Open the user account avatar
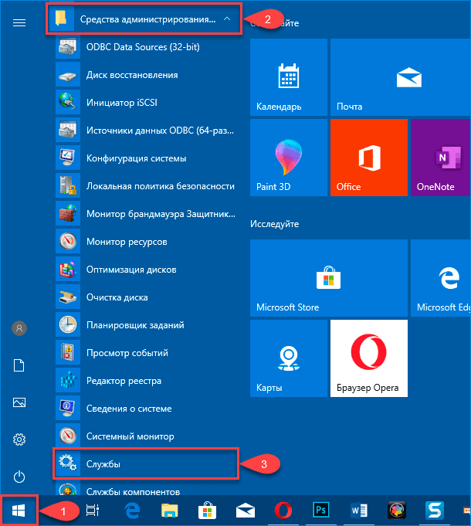The width and height of the screenshot is (471, 526). (x=19, y=328)
